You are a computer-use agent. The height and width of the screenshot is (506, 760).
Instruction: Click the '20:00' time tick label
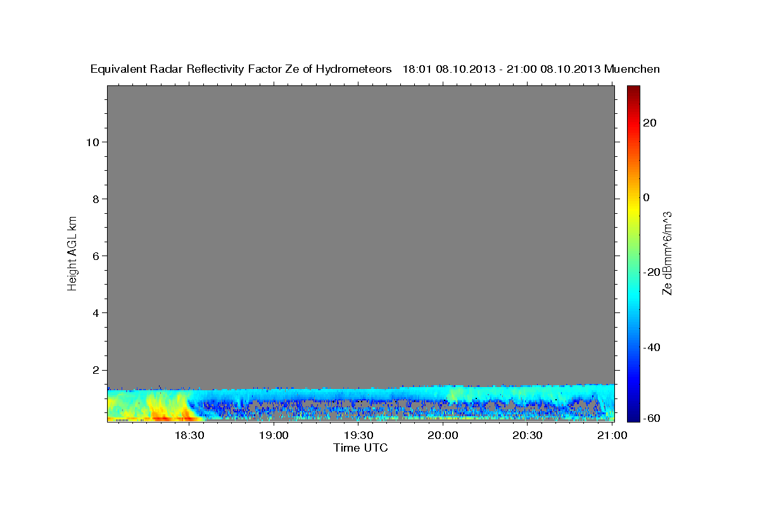(x=444, y=436)
